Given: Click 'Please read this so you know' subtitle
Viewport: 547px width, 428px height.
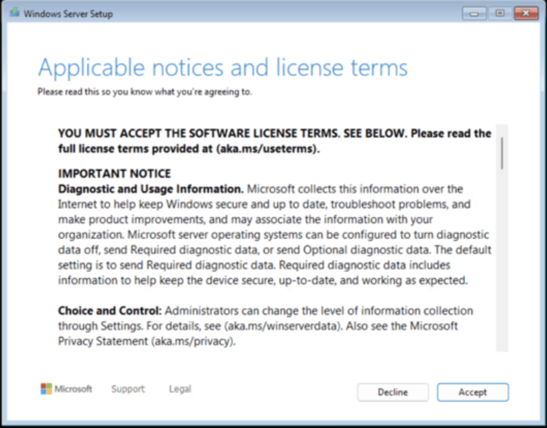Looking at the screenshot, I should point(144,92).
